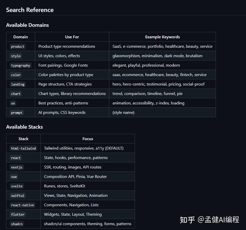Image resolution: width=246 pixels, height=230 pixels.
Task: Click 'Views, State, Navigation, Animation' cell
Action: (88, 195)
